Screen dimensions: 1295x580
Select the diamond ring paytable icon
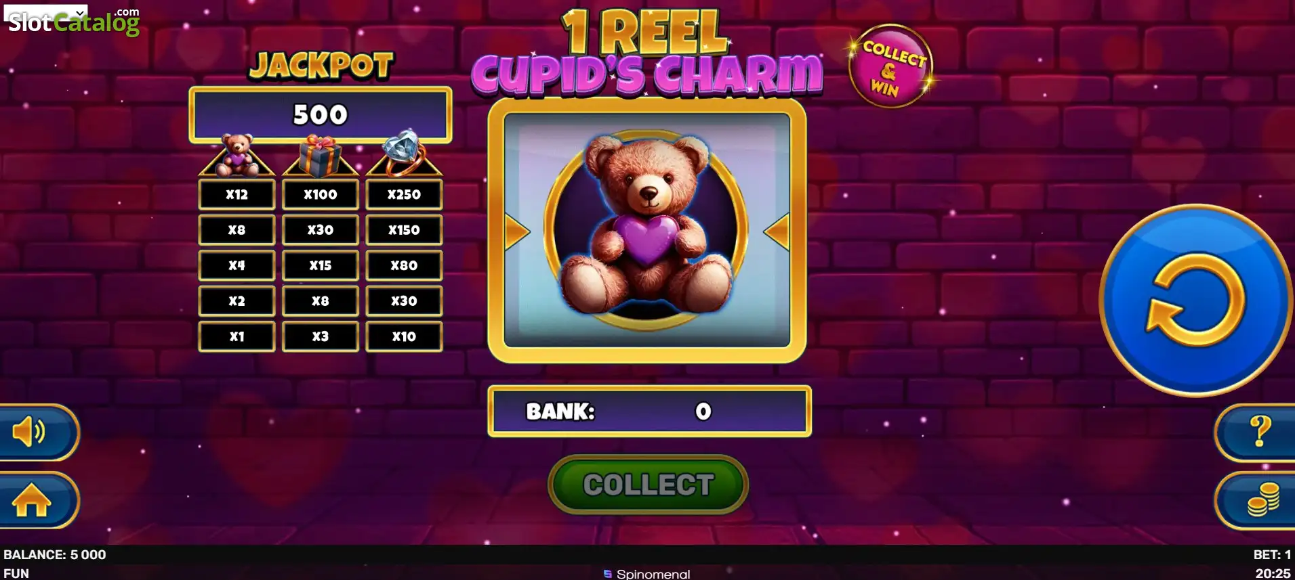click(404, 154)
